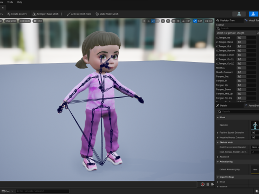Open Create Asset dropdown
The image size is (259, 194).
point(17,14)
